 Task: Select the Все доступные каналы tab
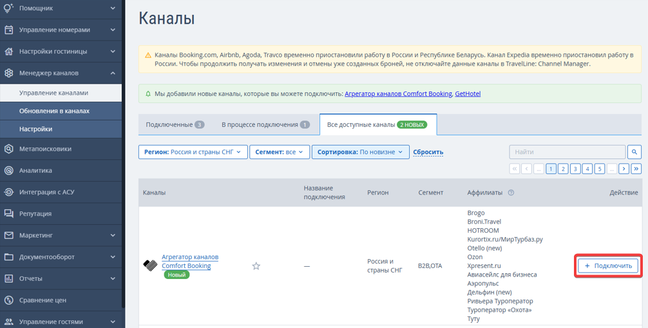click(x=378, y=124)
